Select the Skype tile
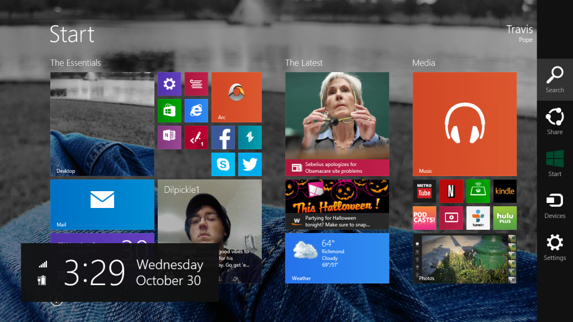Screen dimensions: 573x322 click(223, 164)
